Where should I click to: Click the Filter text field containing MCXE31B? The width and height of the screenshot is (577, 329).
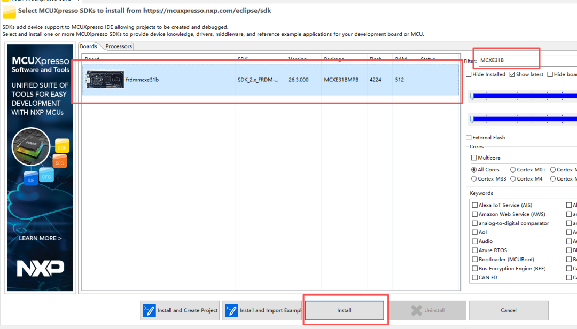point(528,60)
